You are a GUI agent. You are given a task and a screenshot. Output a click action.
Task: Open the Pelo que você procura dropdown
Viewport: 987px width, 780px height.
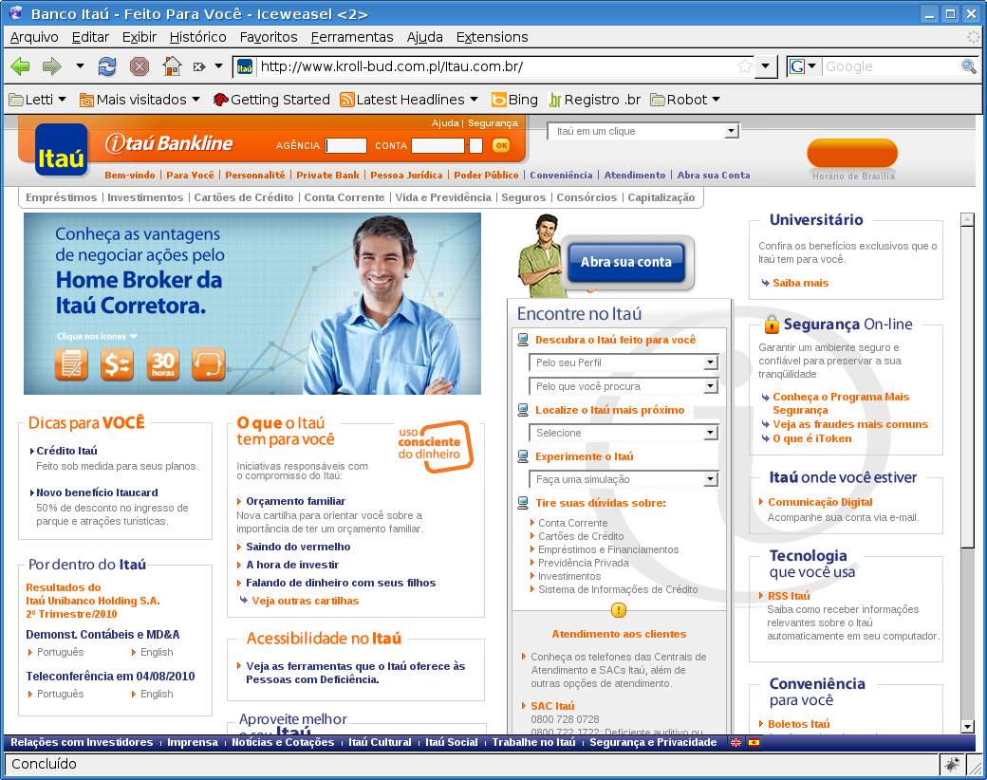click(624, 386)
